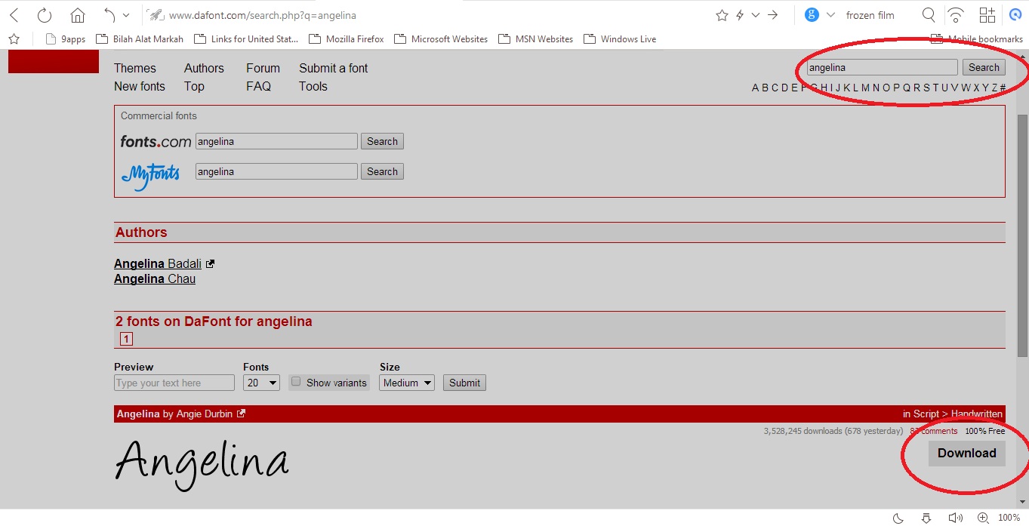This screenshot has height=526, width=1029.
Task: Open the MSN Websites bookmark folder
Action: 536,38
